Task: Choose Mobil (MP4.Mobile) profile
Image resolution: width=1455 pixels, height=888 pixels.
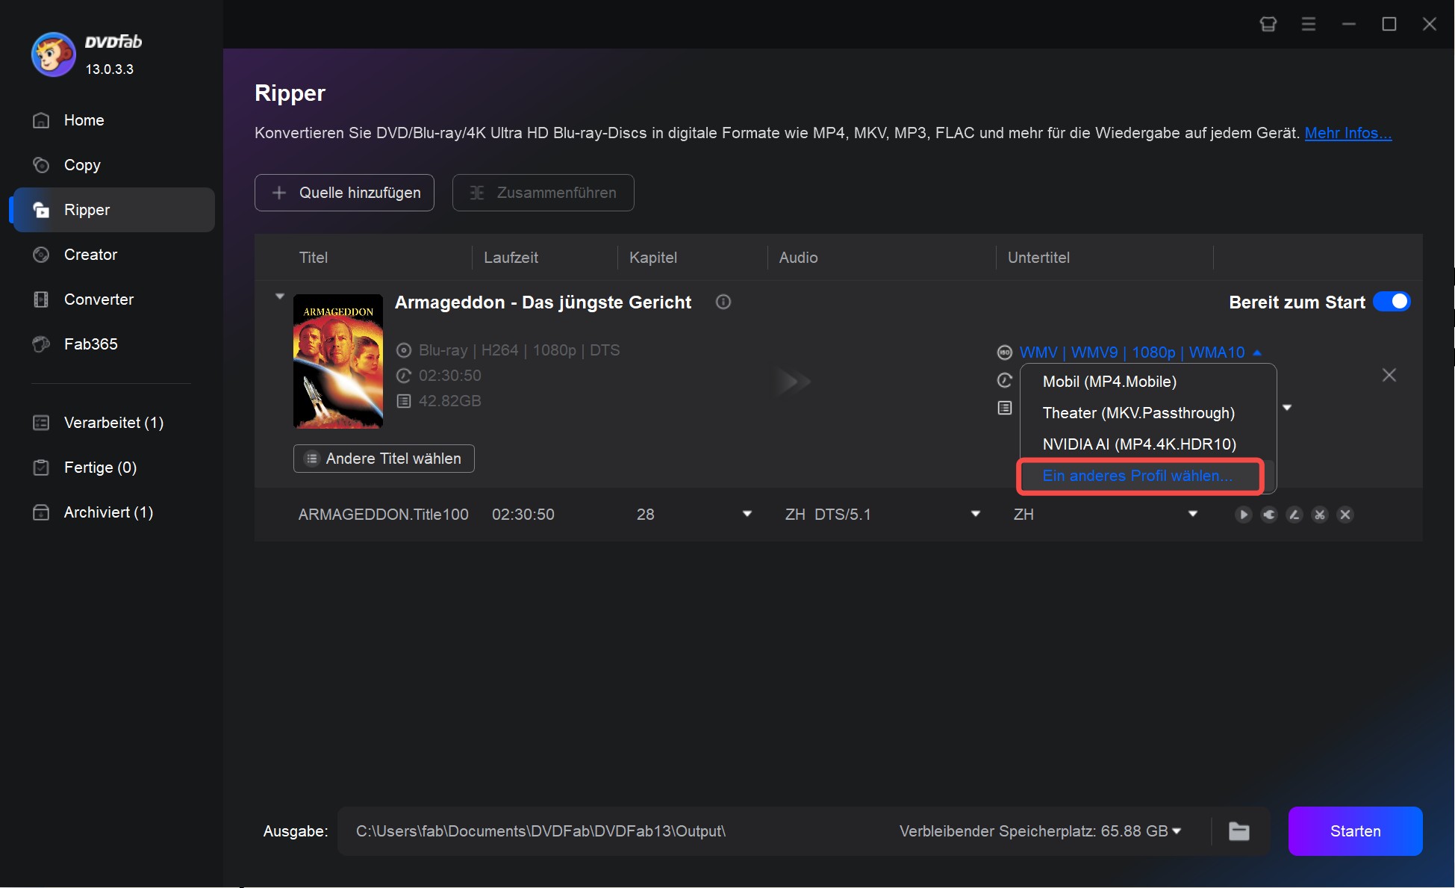Action: tap(1147, 382)
